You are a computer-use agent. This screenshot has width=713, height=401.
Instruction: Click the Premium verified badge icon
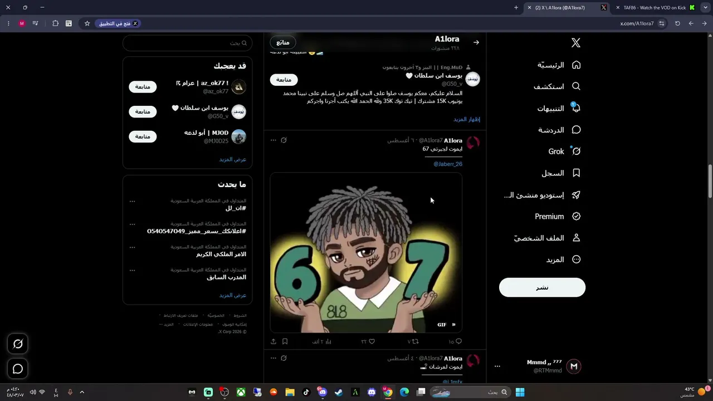click(577, 217)
